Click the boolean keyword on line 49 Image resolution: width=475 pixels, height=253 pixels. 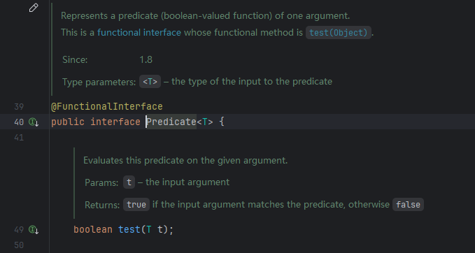pos(93,229)
